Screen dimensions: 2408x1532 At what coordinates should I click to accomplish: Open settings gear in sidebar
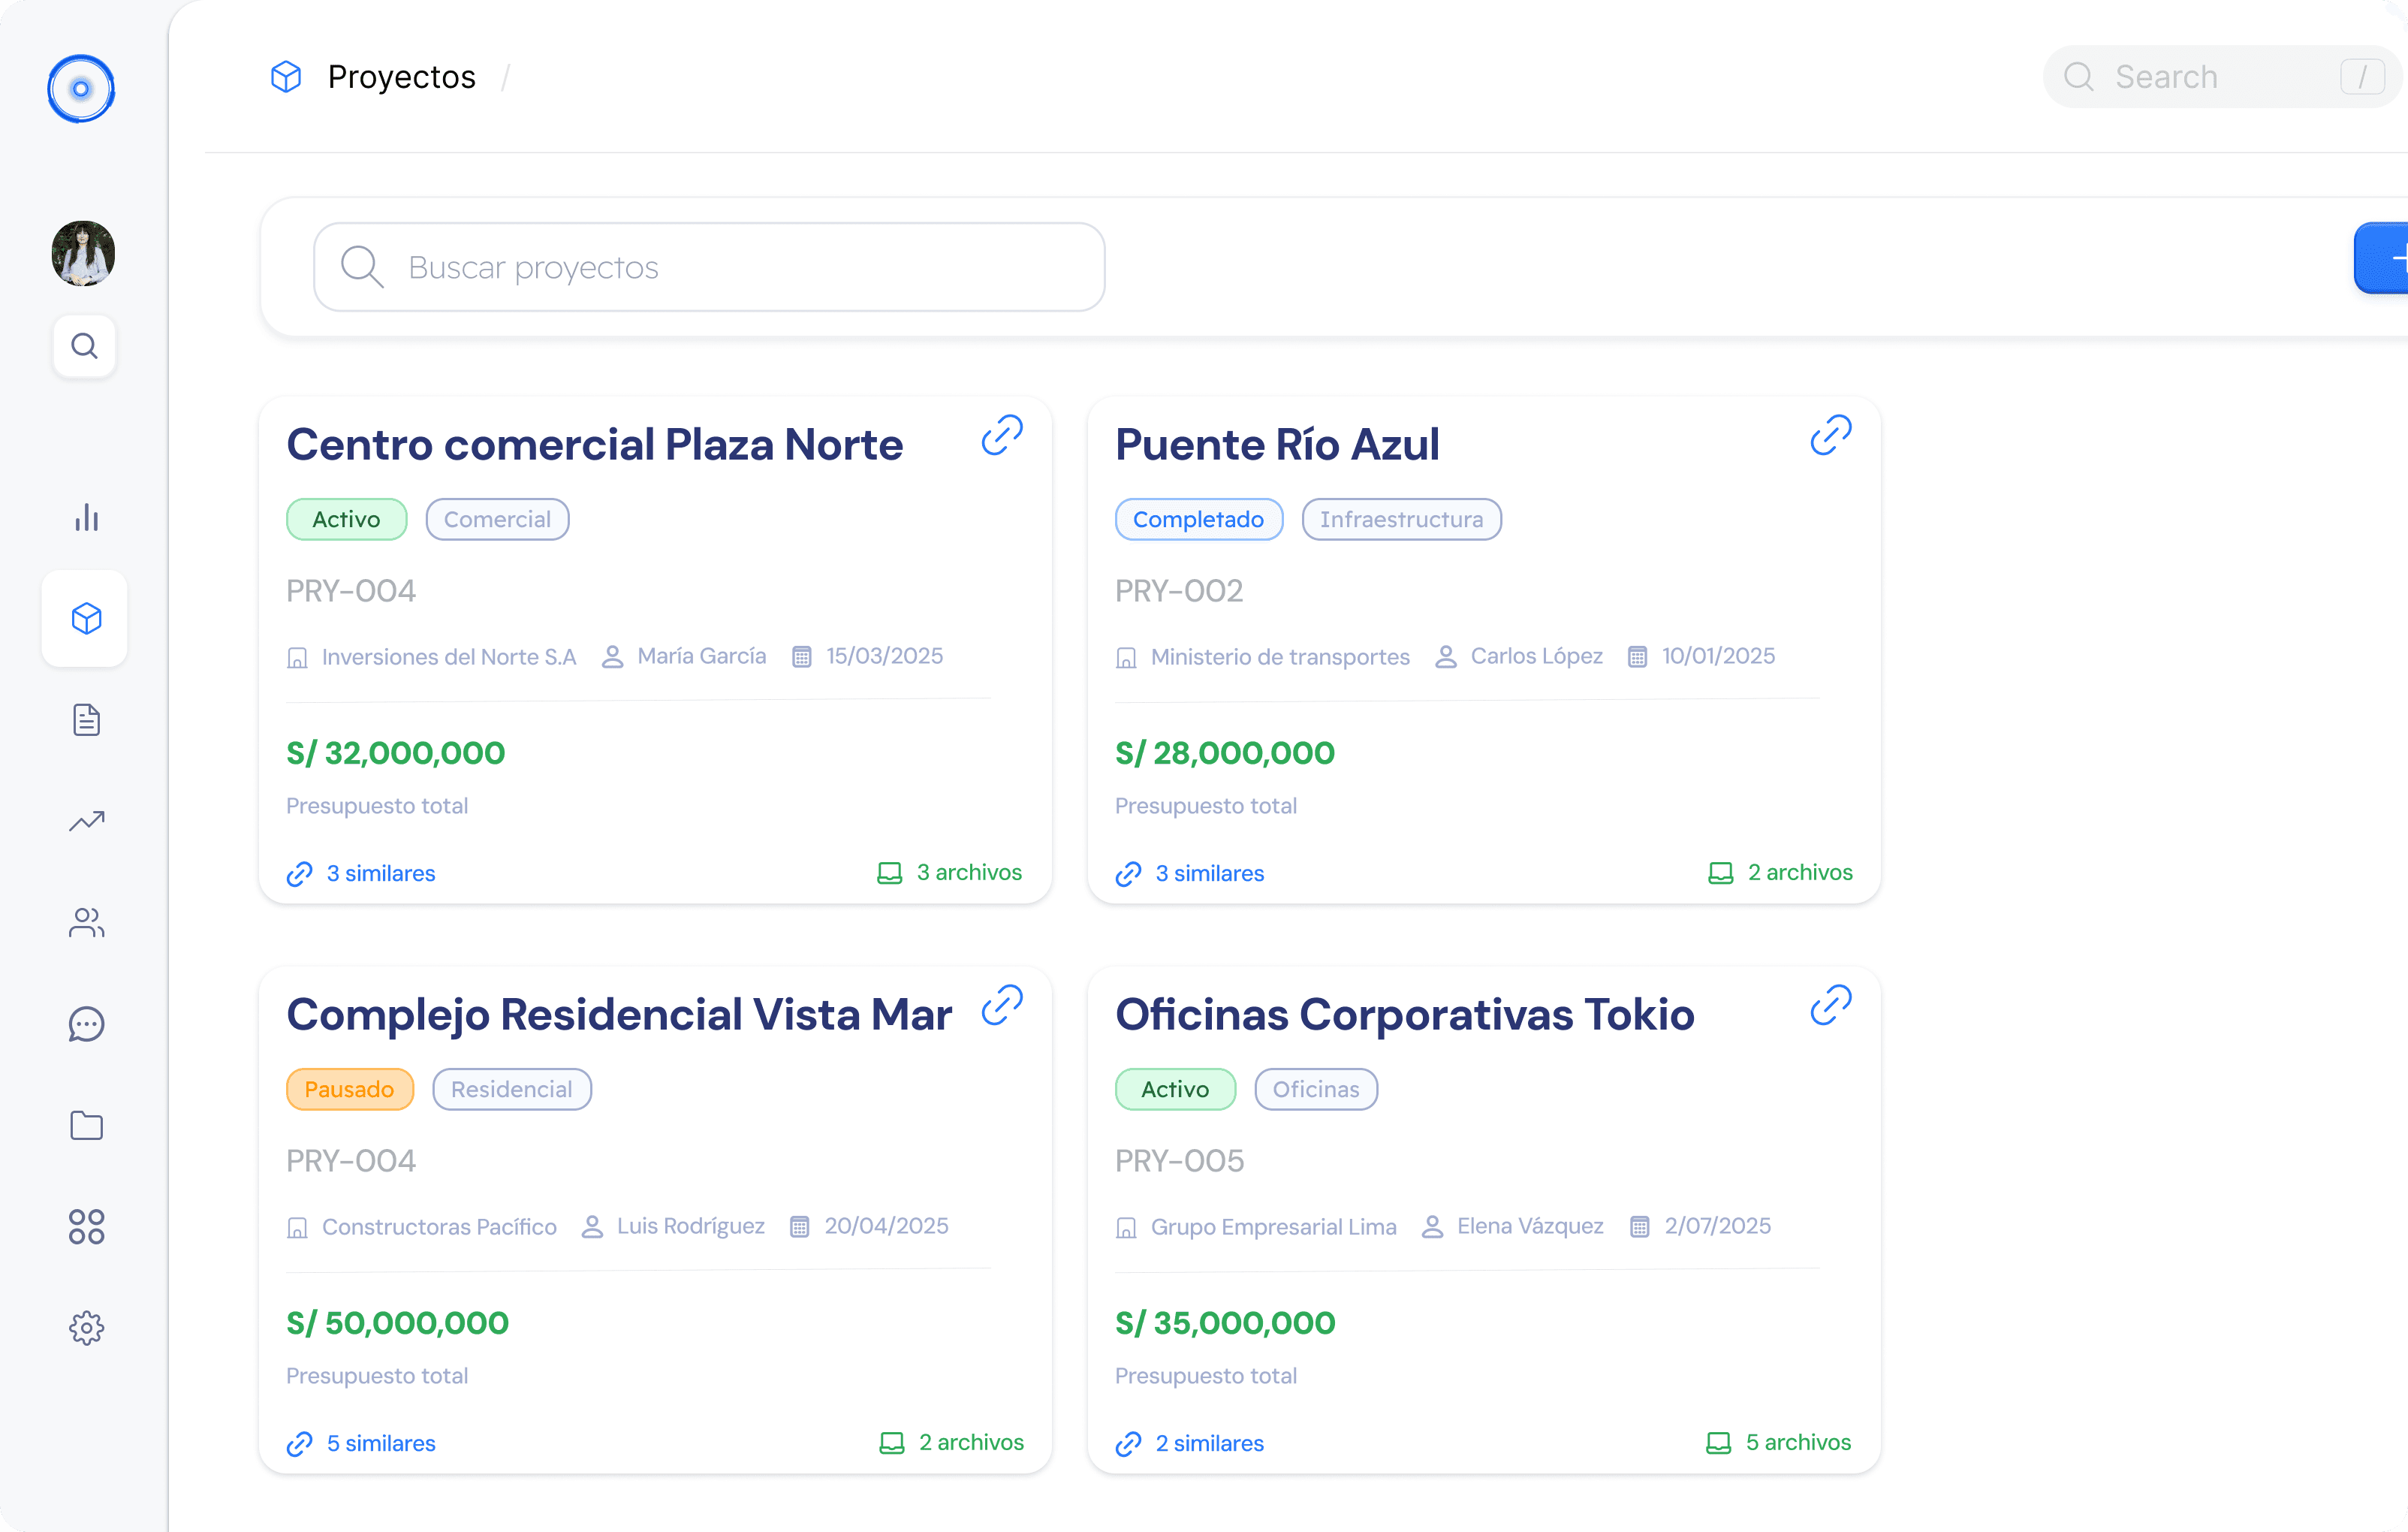coord(86,1327)
